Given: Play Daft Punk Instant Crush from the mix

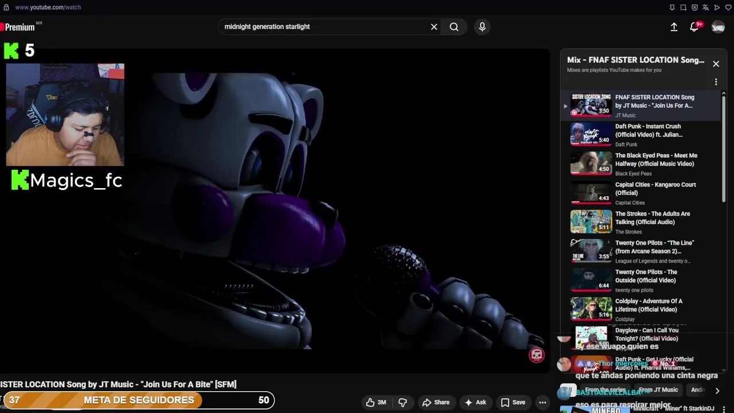Looking at the screenshot, I should tap(640, 134).
